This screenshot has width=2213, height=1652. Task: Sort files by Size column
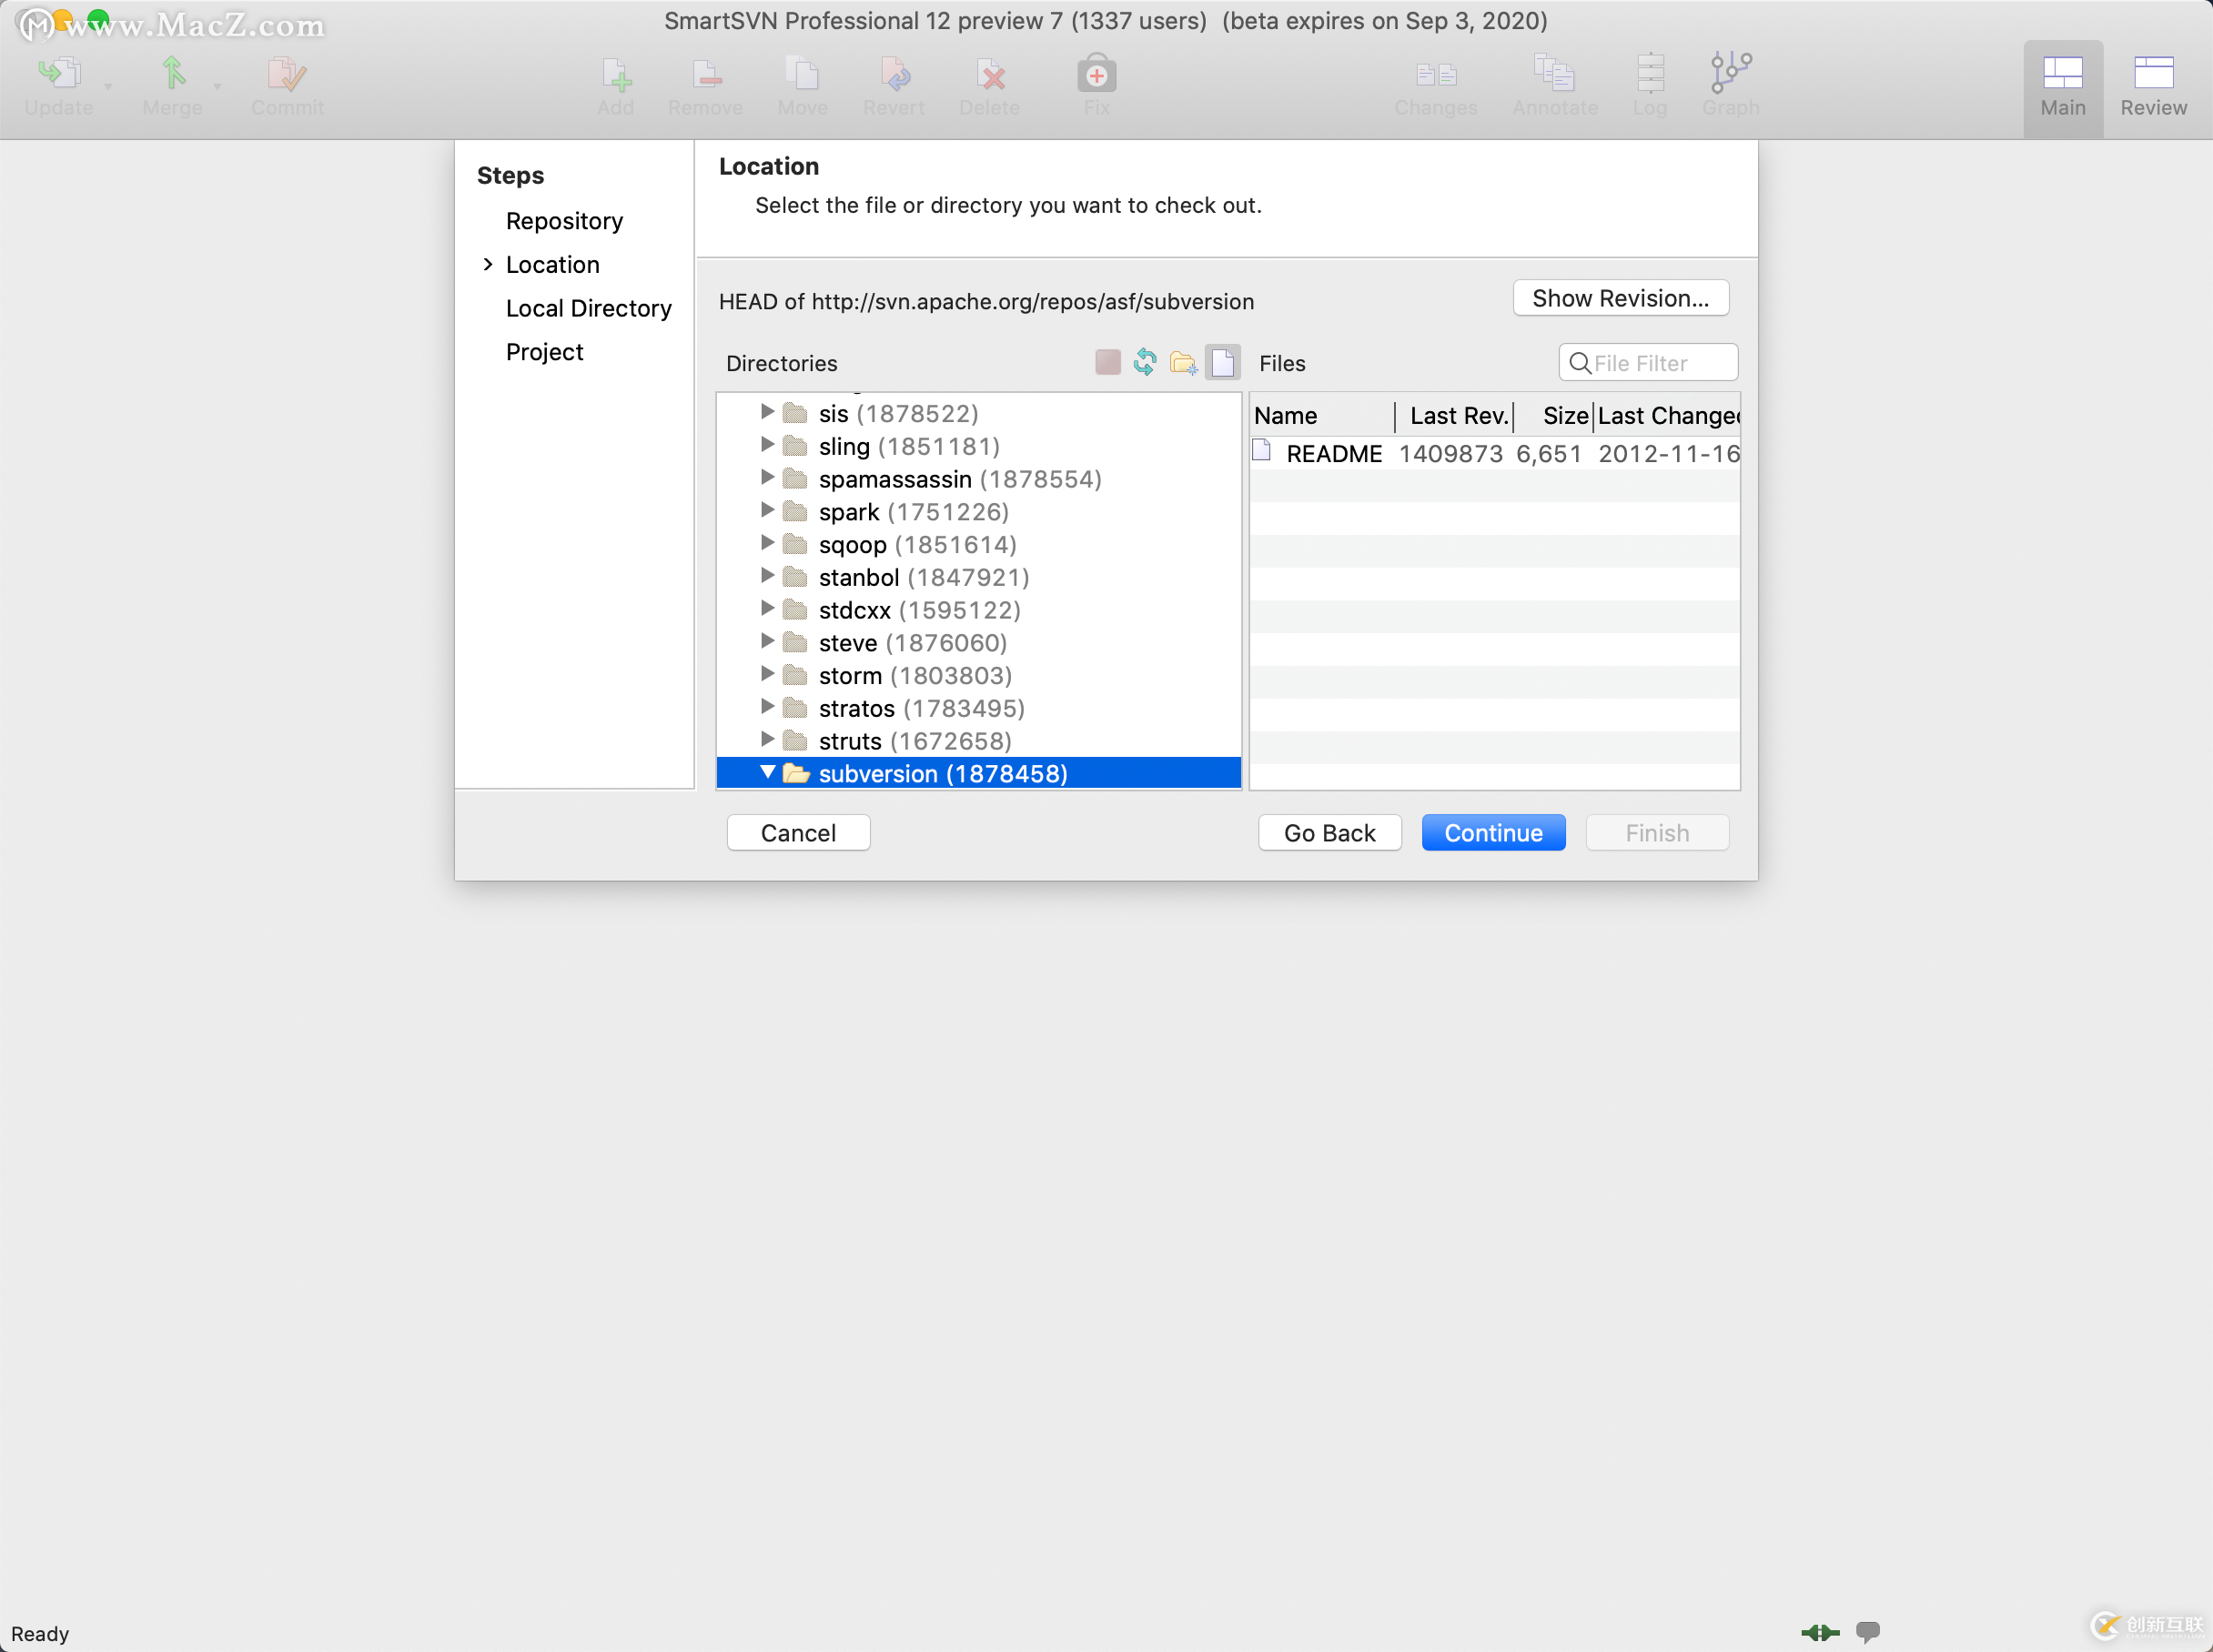[1553, 416]
